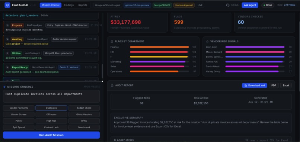Click the Run Audit Mission button

(51, 135)
